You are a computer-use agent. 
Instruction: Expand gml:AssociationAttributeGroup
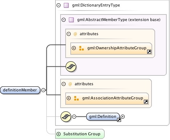coord(69,98)
